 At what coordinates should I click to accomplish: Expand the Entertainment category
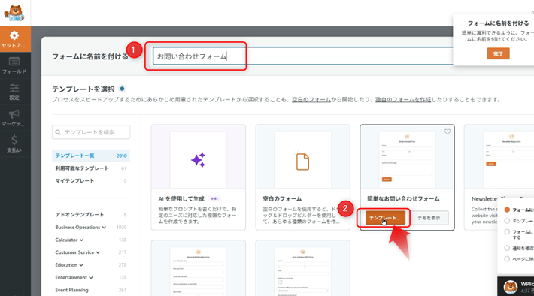[74, 278]
